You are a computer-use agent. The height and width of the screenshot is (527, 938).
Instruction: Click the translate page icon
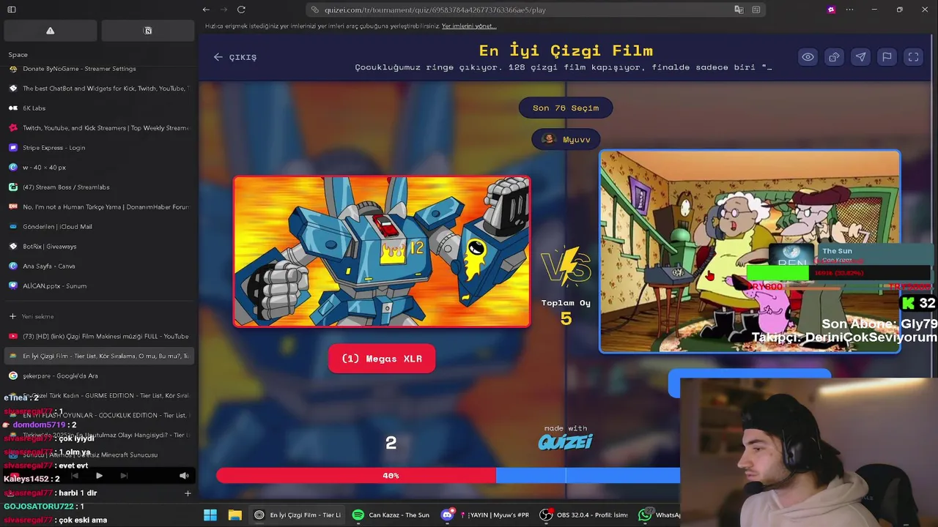[739, 10]
